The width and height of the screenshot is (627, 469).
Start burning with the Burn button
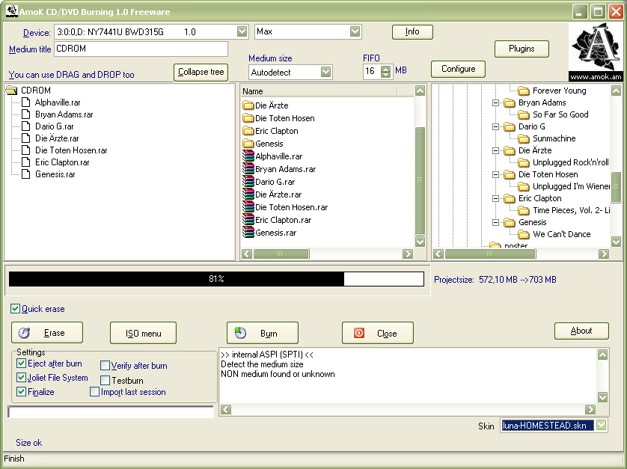click(263, 333)
